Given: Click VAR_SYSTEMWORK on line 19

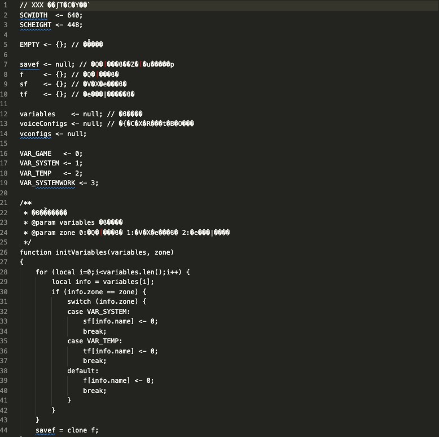Looking at the screenshot, I should (47, 183).
